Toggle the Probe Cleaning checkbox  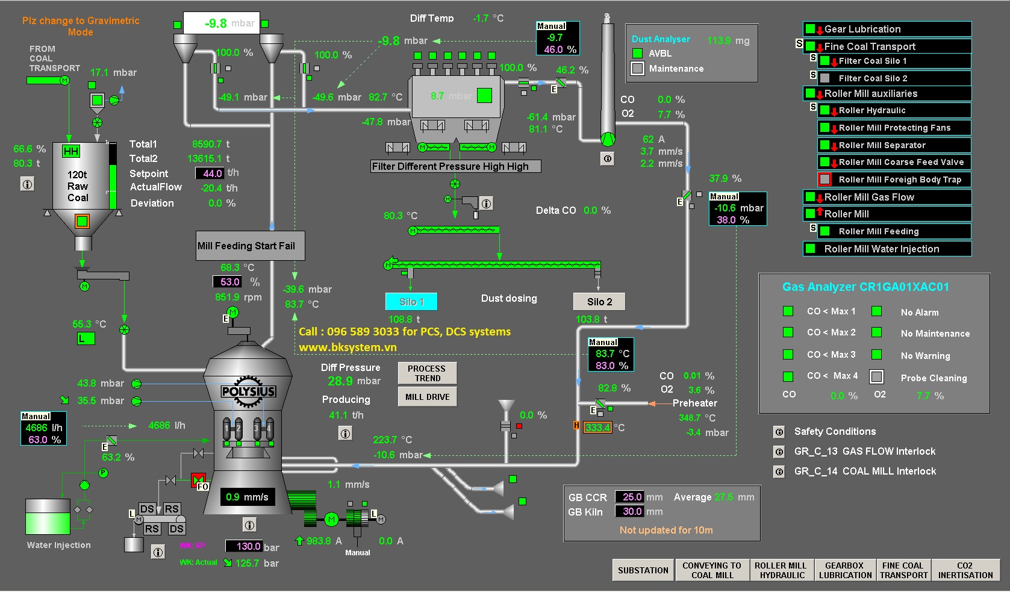click(877, 376)
